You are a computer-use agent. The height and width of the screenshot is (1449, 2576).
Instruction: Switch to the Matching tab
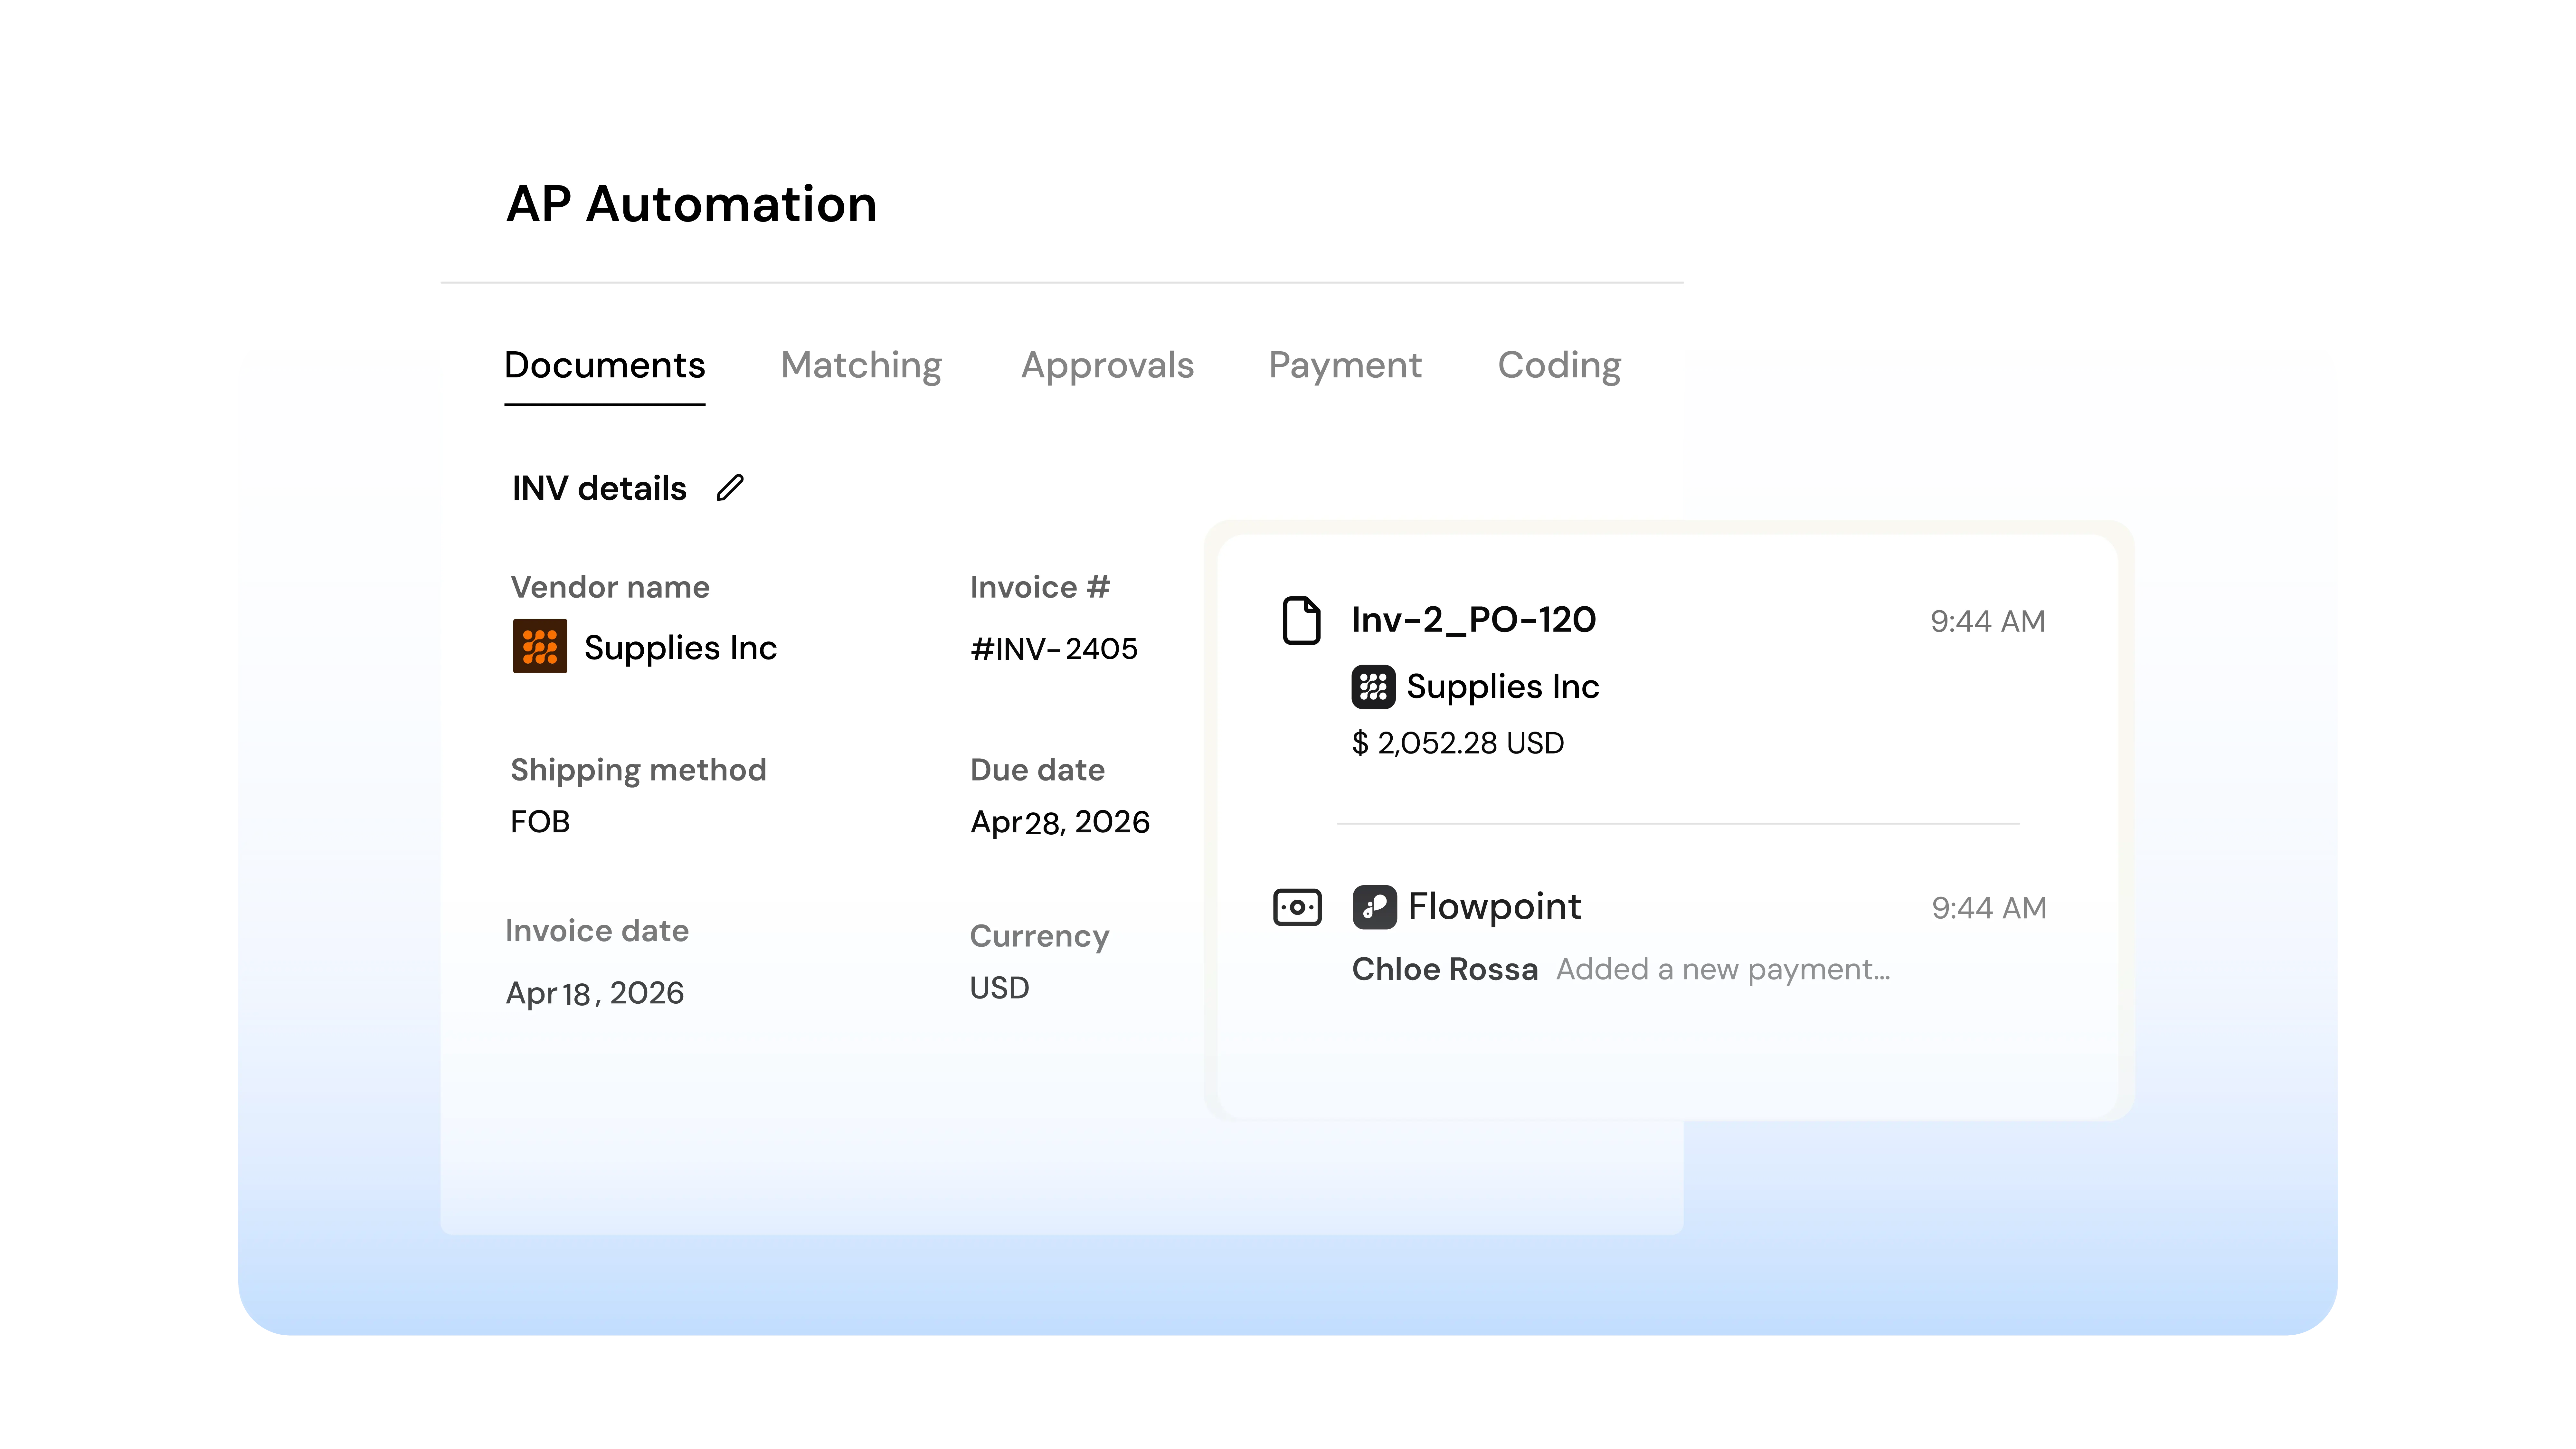861,365
